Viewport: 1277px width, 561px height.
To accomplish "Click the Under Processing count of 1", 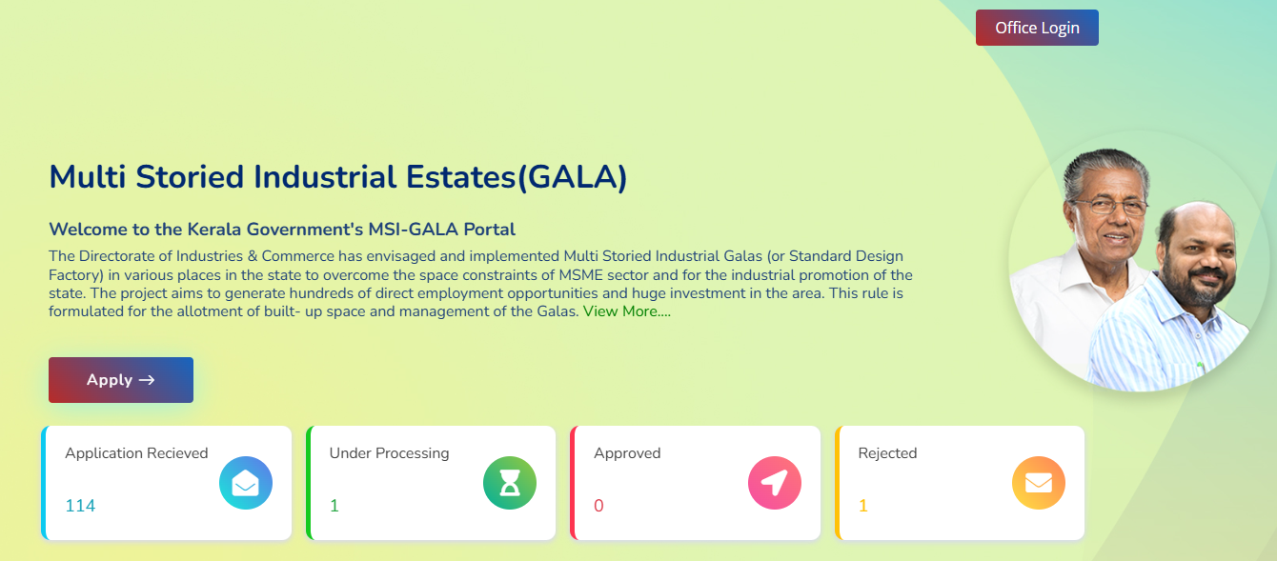I will pos(334,506).
